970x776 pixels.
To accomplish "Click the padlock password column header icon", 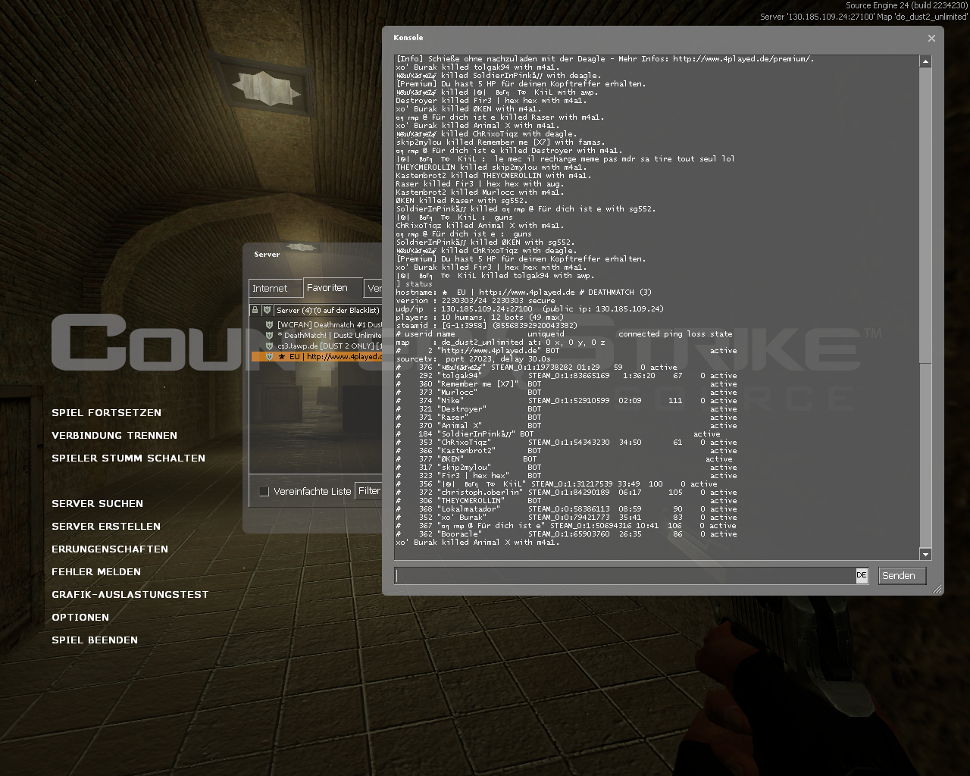I will click(255, 310).
